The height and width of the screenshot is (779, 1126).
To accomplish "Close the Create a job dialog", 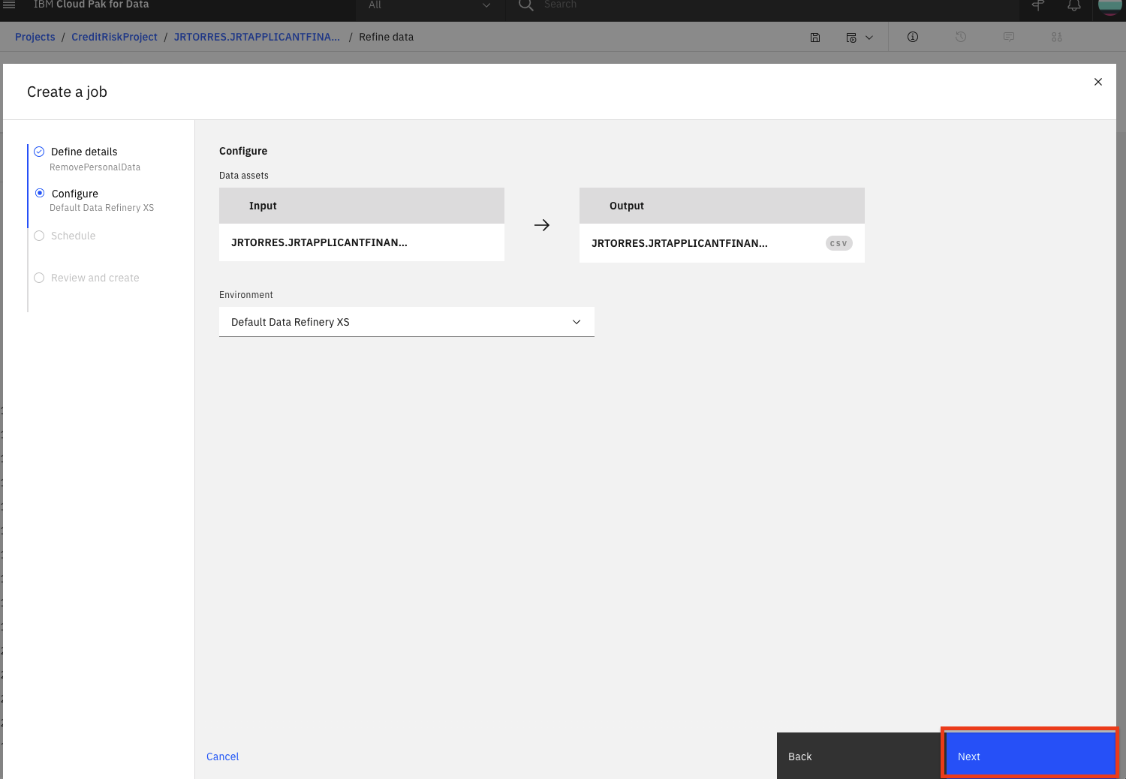I will (x=1098, y=82).
